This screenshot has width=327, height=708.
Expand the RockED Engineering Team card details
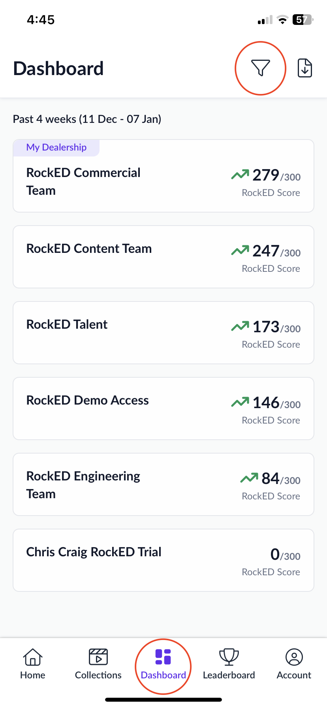[x=163, y=484]
